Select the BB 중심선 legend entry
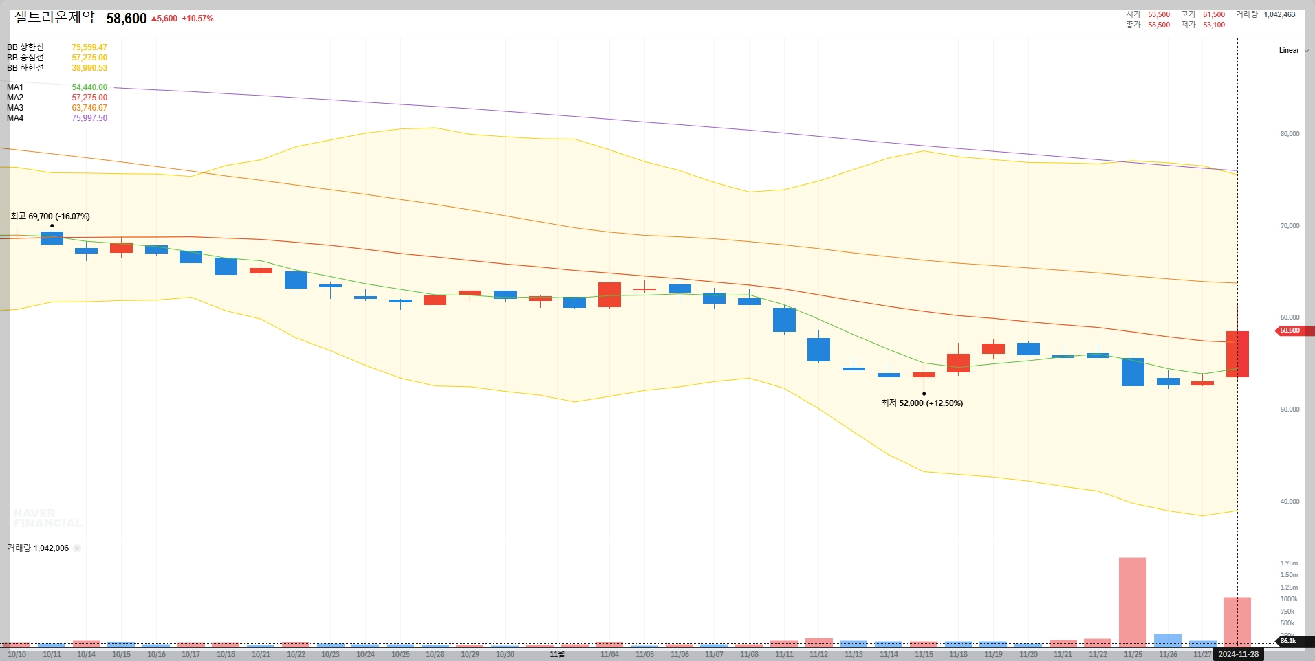Viewport: 1315px width, 661px height. 25,58
